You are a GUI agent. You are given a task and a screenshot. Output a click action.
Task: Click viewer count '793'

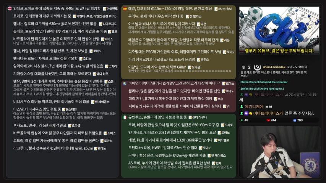pyautogui.click(x=300, y=120)
